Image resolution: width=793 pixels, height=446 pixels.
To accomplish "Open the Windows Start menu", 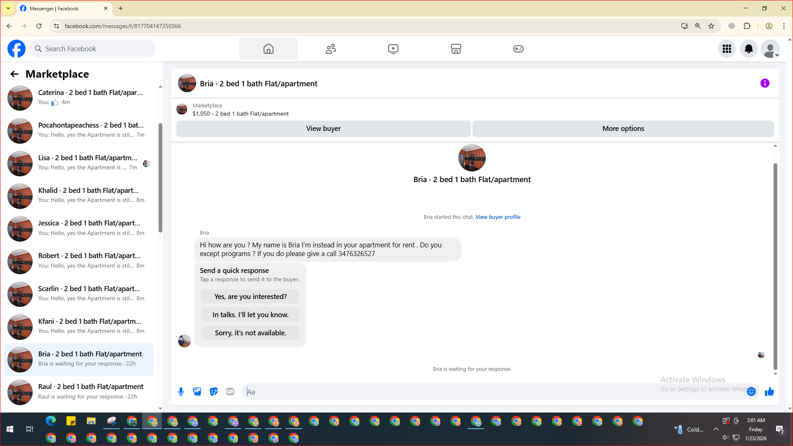I will click(x=10, y=429).
